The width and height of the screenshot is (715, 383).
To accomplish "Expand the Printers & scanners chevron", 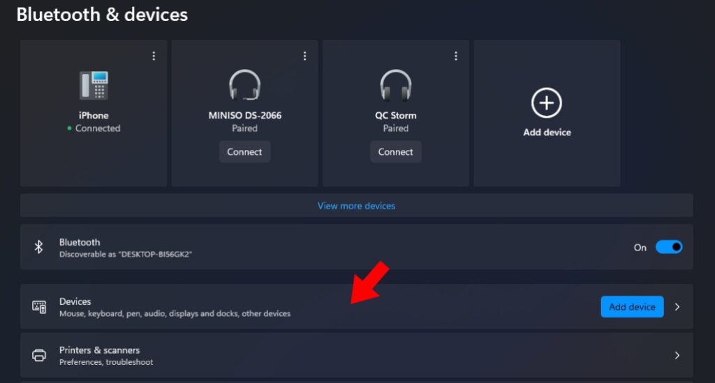I will pyautogui.click(x=677, y=355).
